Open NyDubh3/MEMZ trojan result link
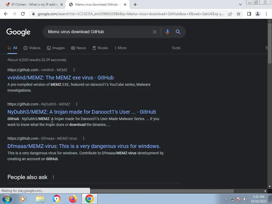The height and width of the screenshot is (204, 272). [82, 112]
